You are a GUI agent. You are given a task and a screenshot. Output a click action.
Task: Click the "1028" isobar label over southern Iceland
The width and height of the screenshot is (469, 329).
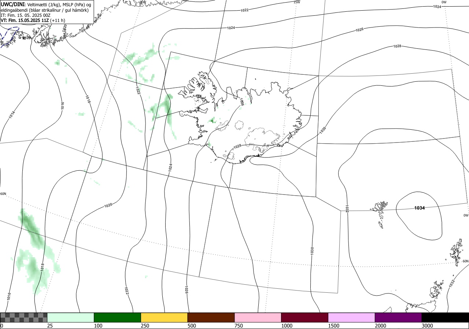[x=237, y=146]
